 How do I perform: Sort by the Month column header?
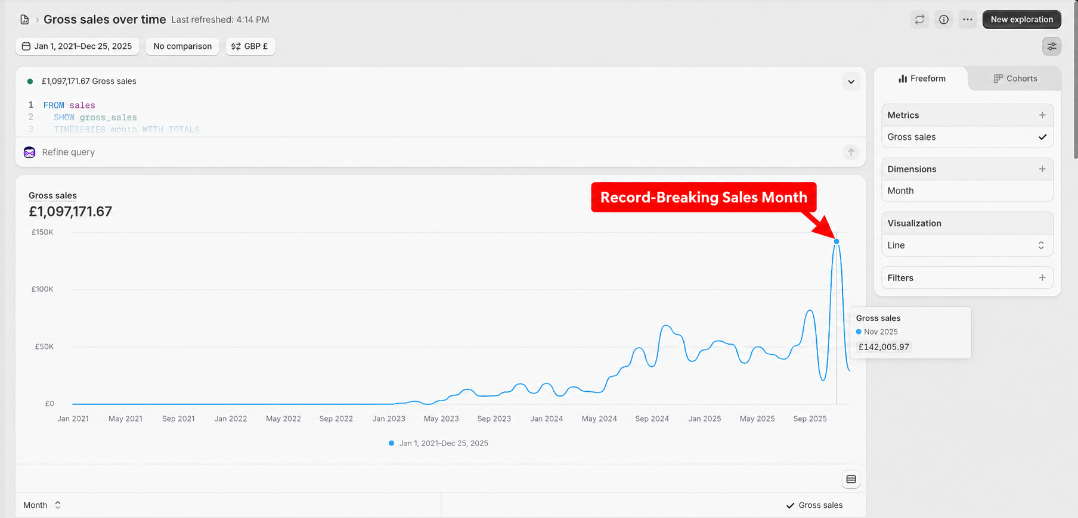click(42, 505)
